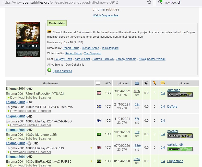Open cast member Kate Winslet's page

click(82, 59)
